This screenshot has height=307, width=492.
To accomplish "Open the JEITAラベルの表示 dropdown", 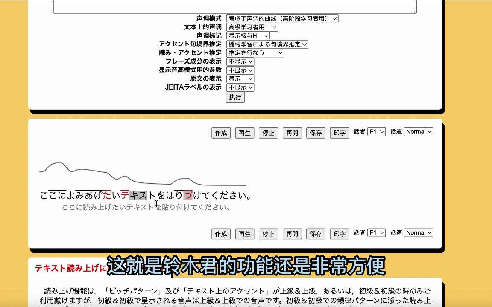I will click(240, 87).
